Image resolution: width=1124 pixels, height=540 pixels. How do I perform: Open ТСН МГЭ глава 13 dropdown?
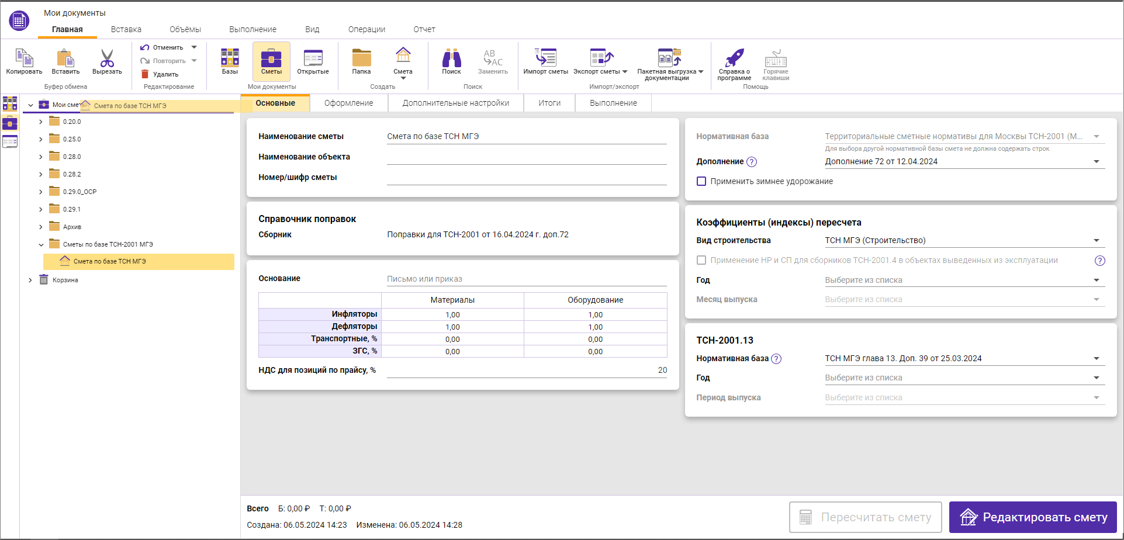tap(964, 358)
